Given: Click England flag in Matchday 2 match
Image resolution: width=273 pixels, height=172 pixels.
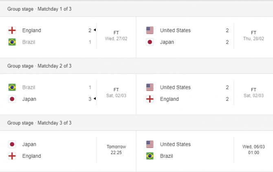Looking at the screenshot, I should tap(150, 99).
